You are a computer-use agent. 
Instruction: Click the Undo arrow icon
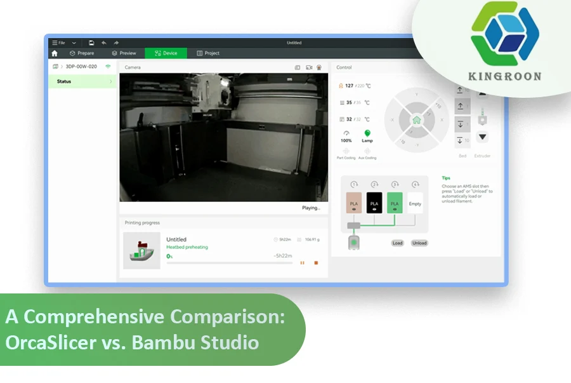(x=104, y=43)
